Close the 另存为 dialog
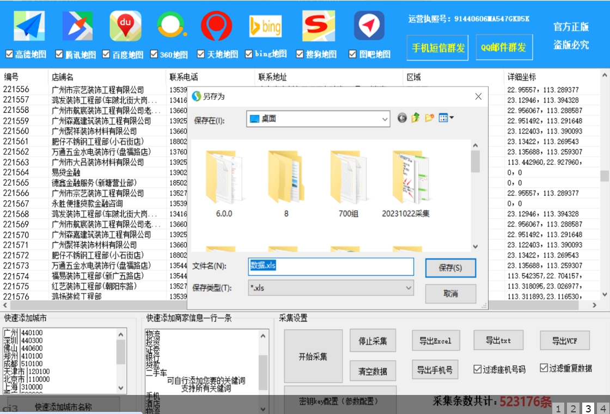This screenshot has width=610, height=414. pyautogui.click(x=479, y=96)
